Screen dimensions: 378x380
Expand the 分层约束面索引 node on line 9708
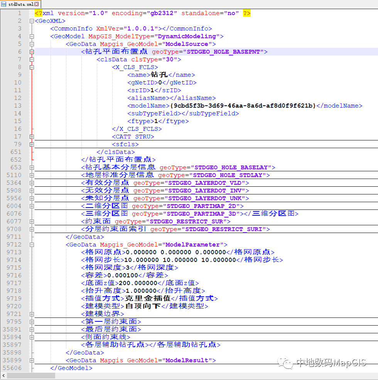(x=32, y=229)
